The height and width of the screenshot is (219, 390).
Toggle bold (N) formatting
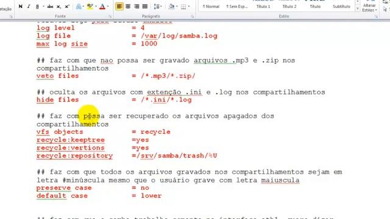tap(20, 7)
